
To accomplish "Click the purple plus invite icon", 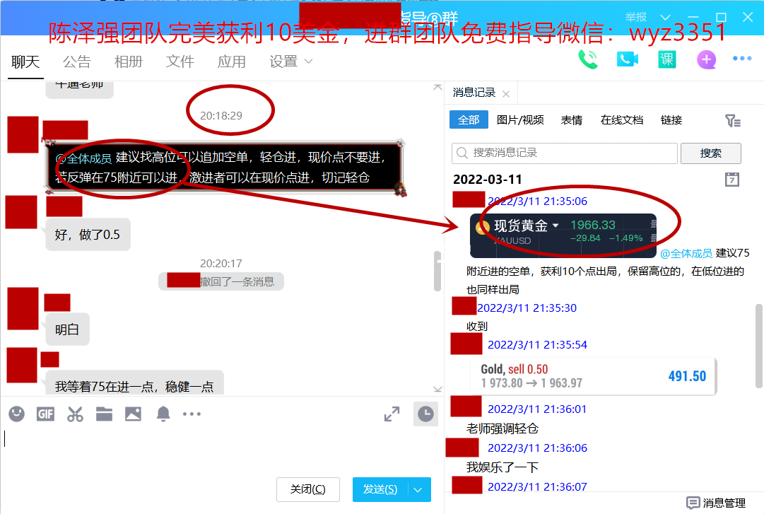I will point(706,59).
